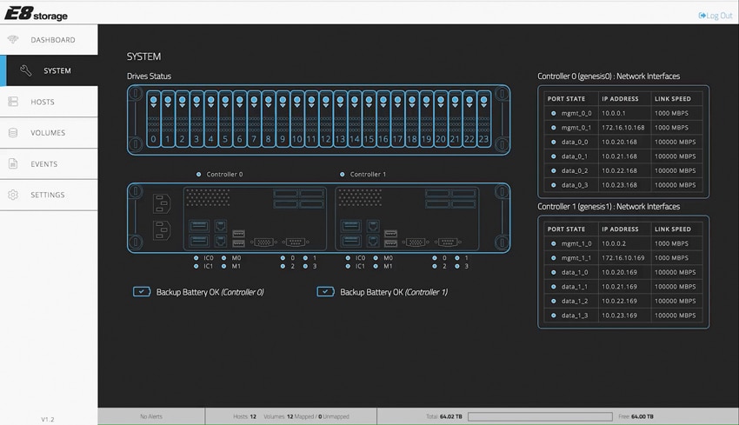Click the Controller 0 battery OK icon

[x=142, y=292]
